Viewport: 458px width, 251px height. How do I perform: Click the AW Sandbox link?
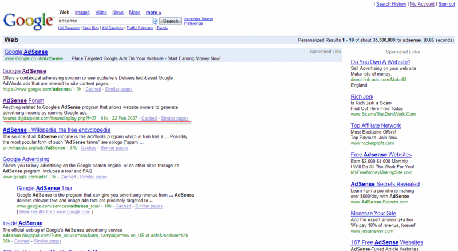[112, 28]
